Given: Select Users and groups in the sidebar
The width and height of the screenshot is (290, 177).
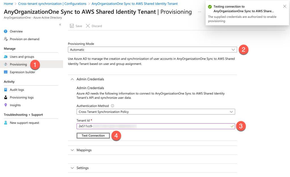Looking at the screenshot, I should coord(22,57).
